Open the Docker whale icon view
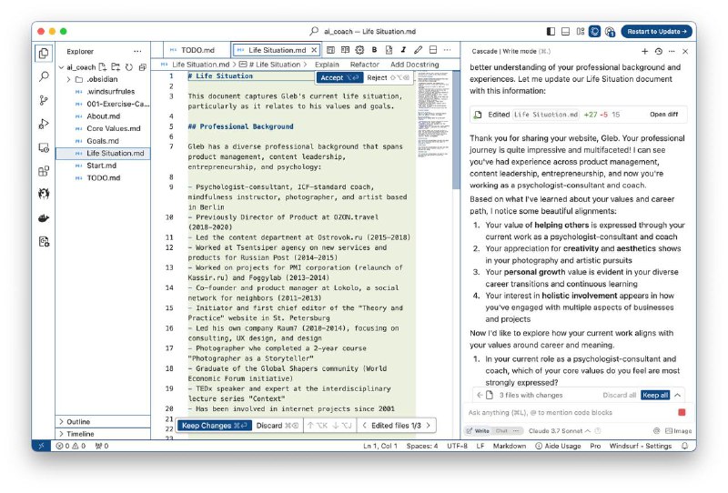Viewport: 728px width, 493px height. [x=44, y=217]
